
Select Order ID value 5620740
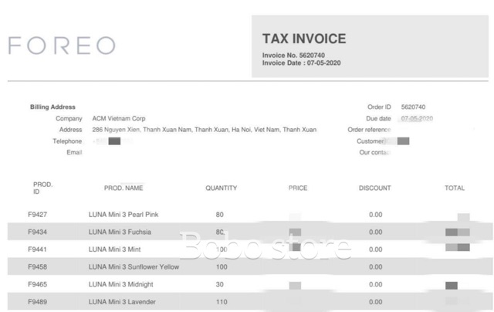pyautogui.click(x=414, y=107)
